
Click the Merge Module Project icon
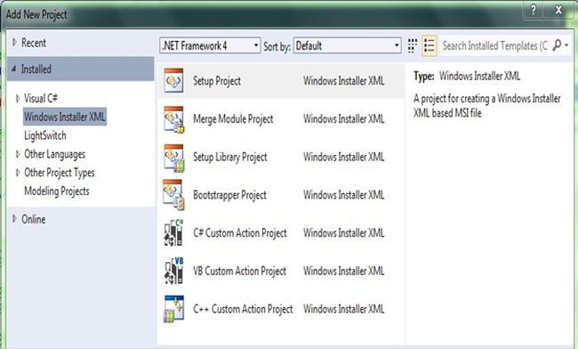[173, 119]
